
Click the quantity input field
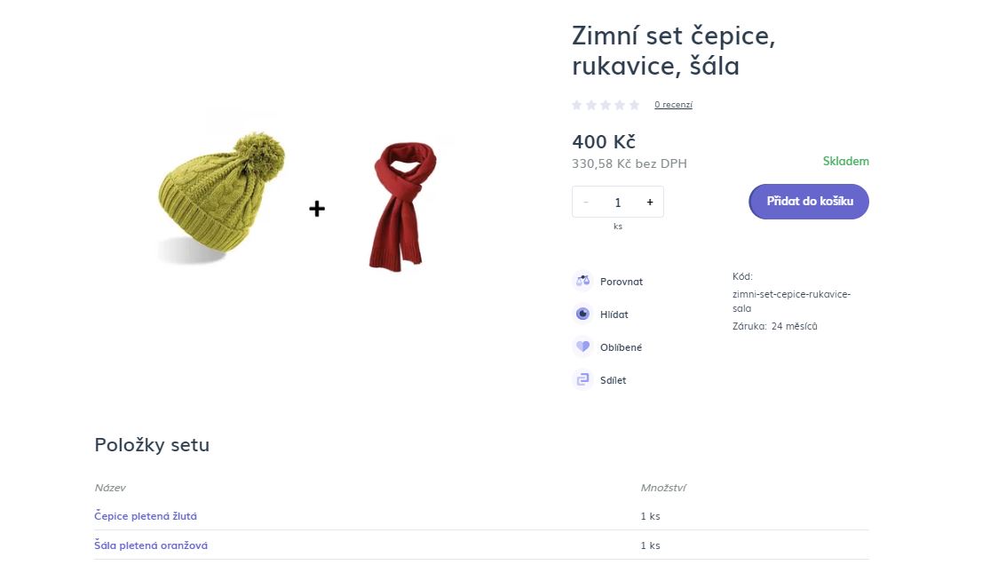click(618, 203)
